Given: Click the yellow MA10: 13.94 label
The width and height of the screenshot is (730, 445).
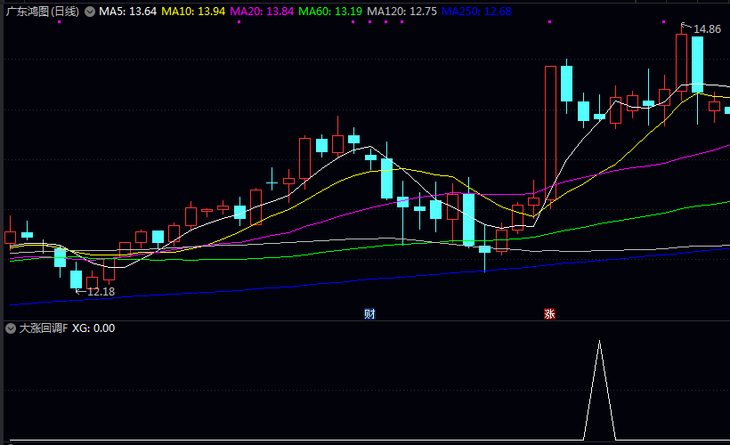Looking at the screenshot, I should 195,12.
